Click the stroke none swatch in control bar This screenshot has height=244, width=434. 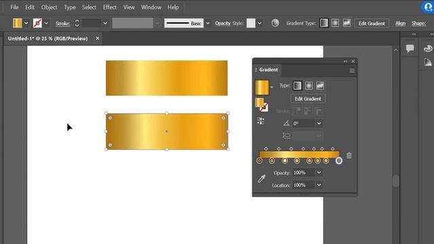[37, 23]
